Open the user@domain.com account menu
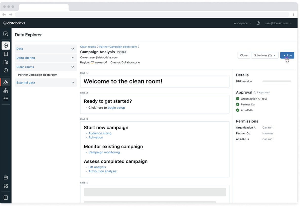Viewport: 304px width, 211px height. click(x=278, y=23)
